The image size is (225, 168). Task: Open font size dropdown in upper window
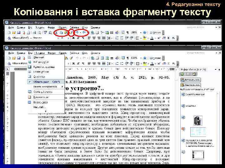click(x=68, y=38)
